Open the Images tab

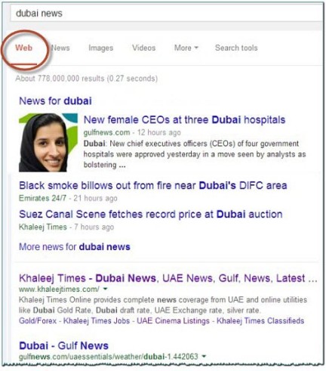pyautogui.click(x=101, y=48)
